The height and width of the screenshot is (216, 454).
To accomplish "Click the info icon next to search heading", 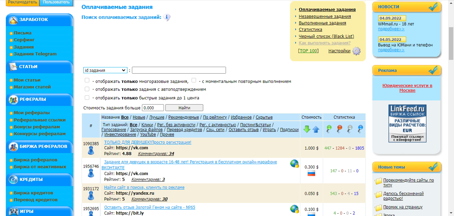I will tap(167, 18).
